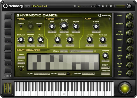Screen dimensions: 137x98
Task: Click the Steps value field showing 16
Action: point(64,51)
